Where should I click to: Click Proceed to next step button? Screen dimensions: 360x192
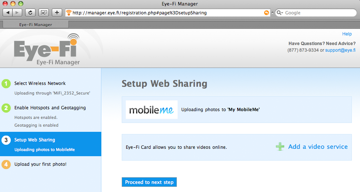tap(149, 182)
